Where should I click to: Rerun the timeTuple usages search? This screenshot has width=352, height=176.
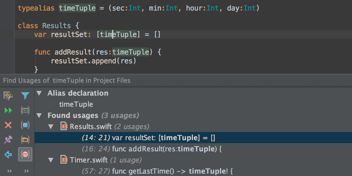point(8,110)
